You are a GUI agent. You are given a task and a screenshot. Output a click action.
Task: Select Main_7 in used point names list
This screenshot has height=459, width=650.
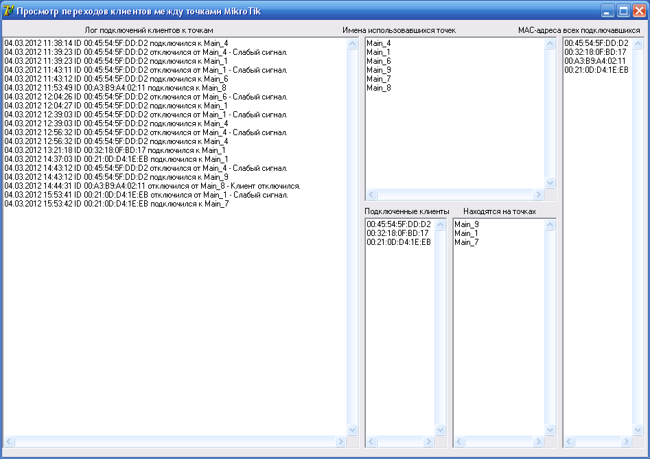(378, 79)
